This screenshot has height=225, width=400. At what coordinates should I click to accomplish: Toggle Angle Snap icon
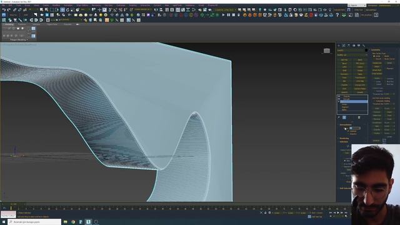point(115,10)
